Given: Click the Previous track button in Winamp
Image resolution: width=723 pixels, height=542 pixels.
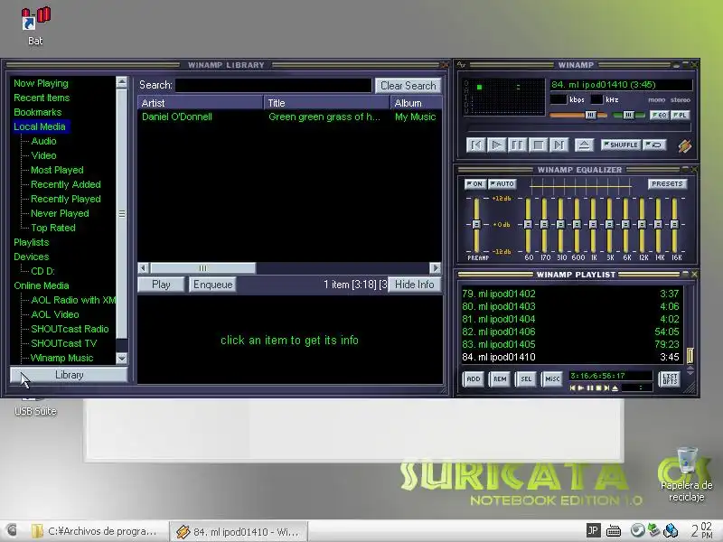Looking at the screenshot, I should [476, 145].
